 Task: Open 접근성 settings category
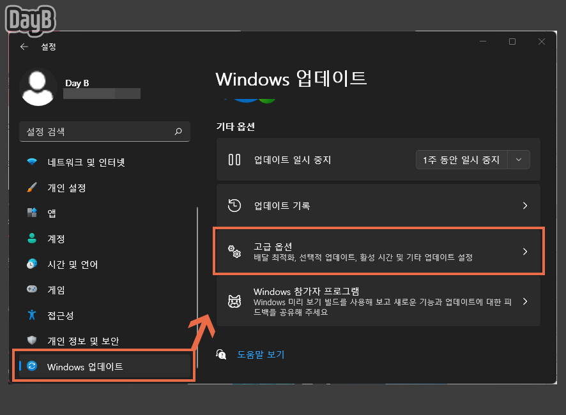click(105, 316)
